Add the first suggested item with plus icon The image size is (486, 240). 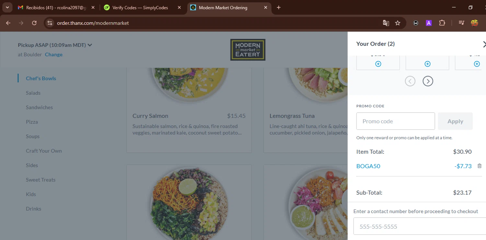click(378, 64)
